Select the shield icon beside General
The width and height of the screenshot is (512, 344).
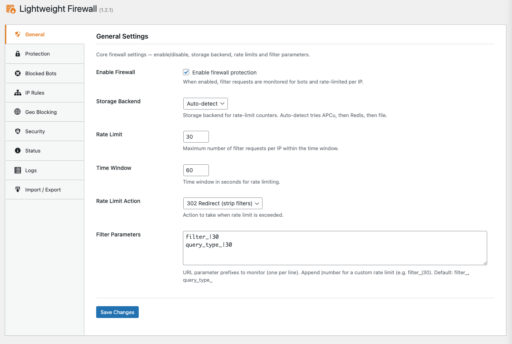tap(17, 34)
